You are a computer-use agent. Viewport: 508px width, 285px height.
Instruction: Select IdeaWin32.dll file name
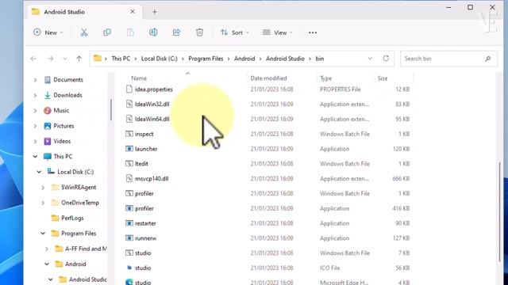pyautogui.click(x=152, y=104)
